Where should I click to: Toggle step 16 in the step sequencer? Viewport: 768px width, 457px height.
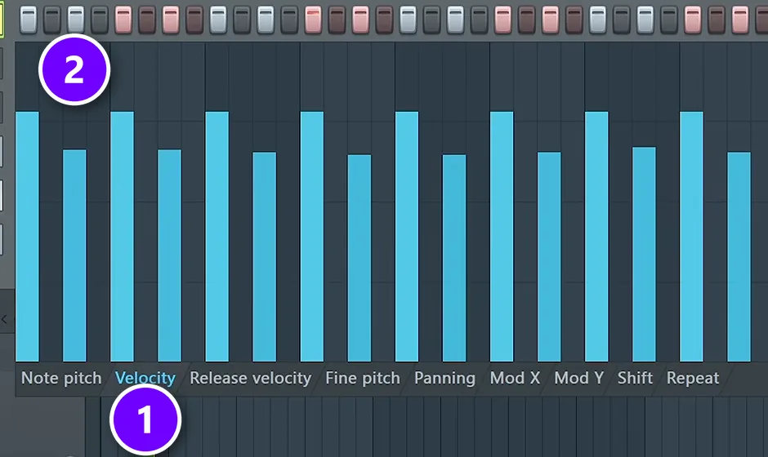coord(385,20)
